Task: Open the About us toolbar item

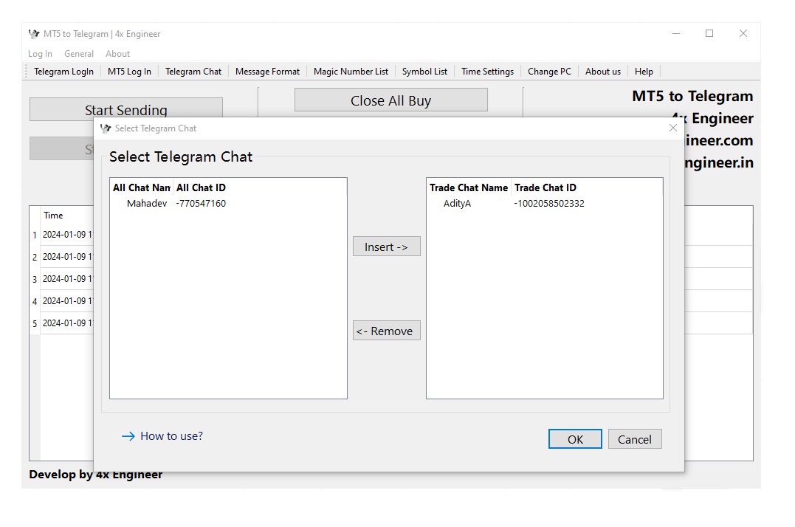Action: tap(603, 72)
